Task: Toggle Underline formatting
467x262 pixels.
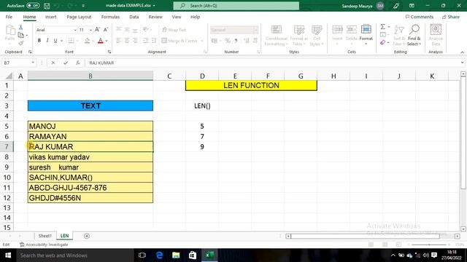Action: (x=55, y=41)
